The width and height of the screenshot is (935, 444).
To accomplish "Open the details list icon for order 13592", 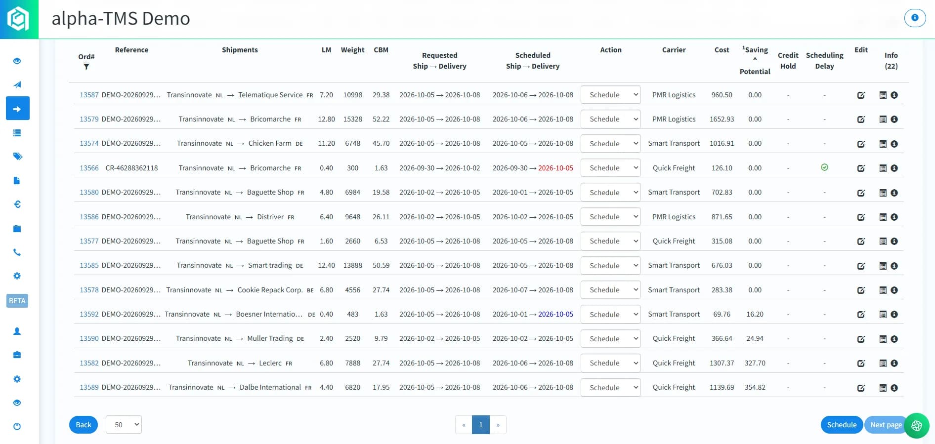I will 883,314.
